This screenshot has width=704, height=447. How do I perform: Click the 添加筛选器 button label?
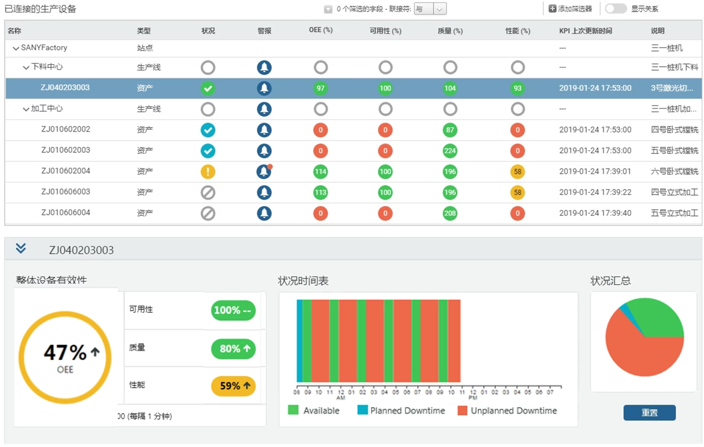(x=575, y=9)
